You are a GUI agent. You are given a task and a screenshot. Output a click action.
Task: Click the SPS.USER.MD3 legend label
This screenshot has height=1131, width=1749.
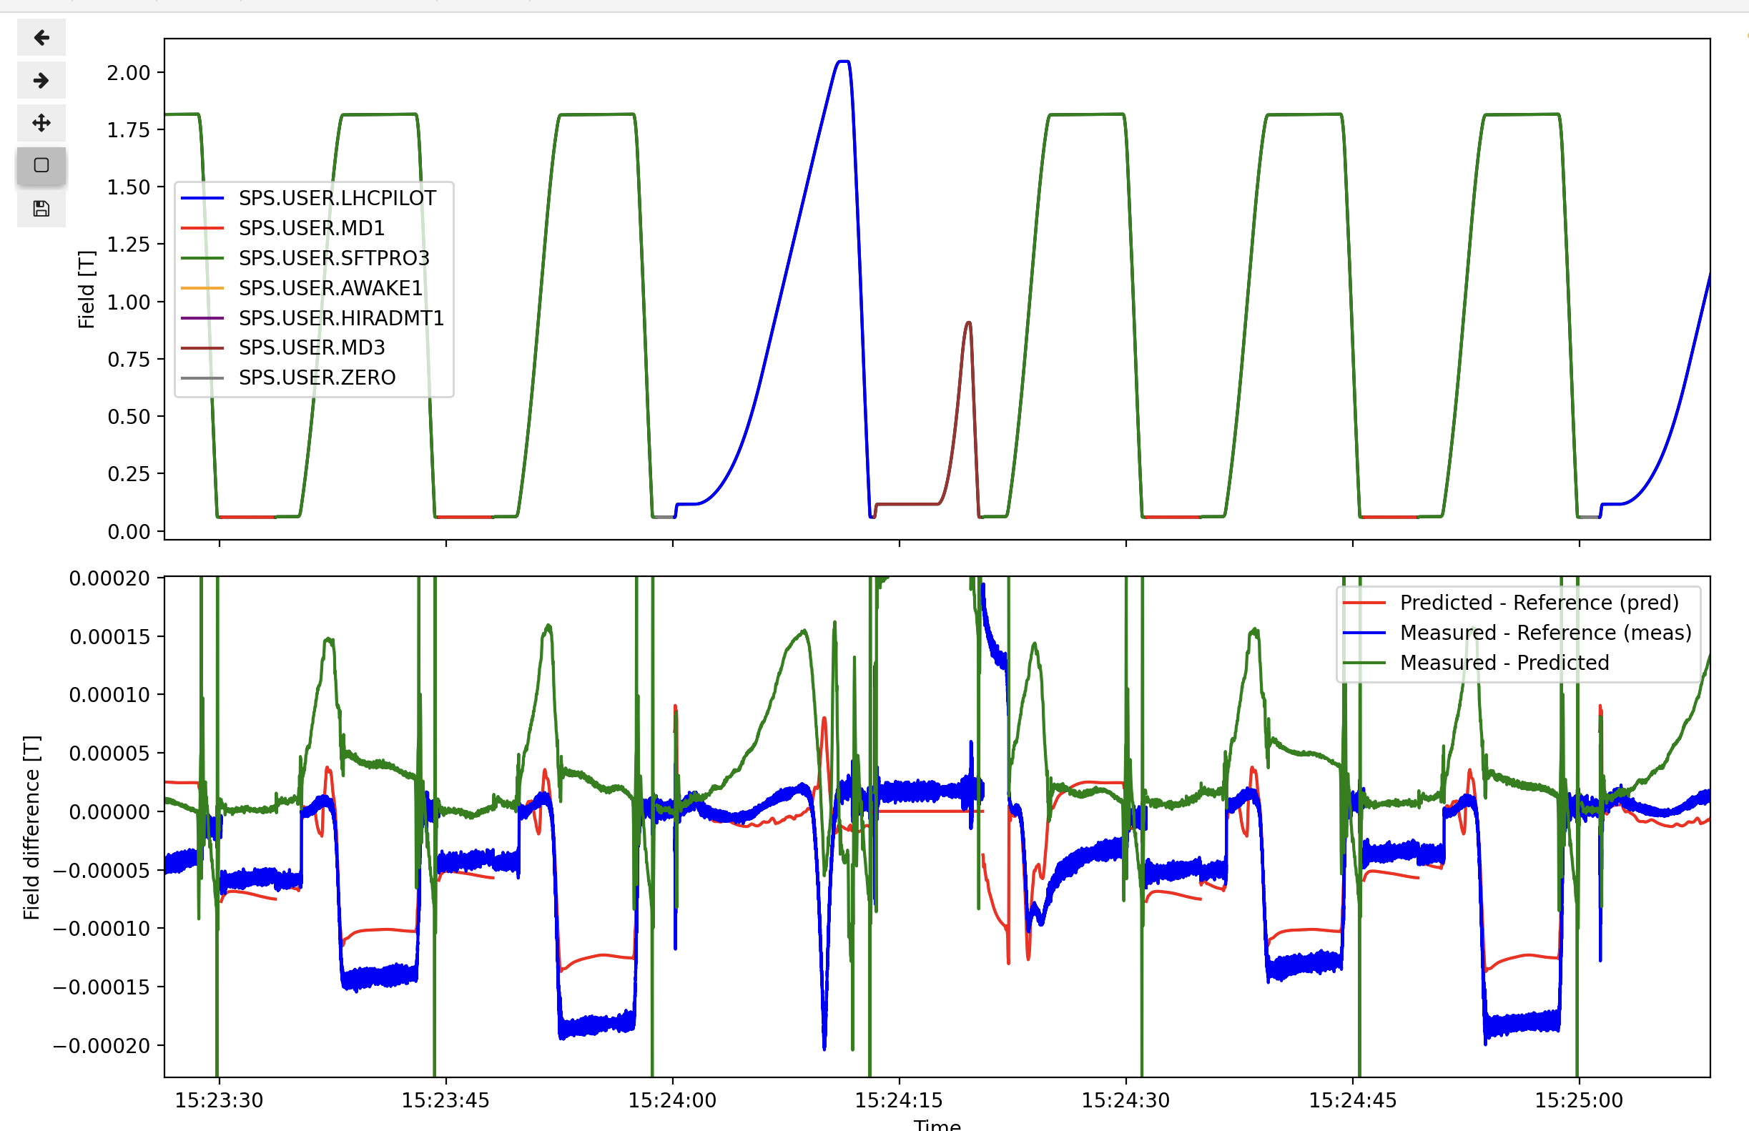click(x=312, y=347)
